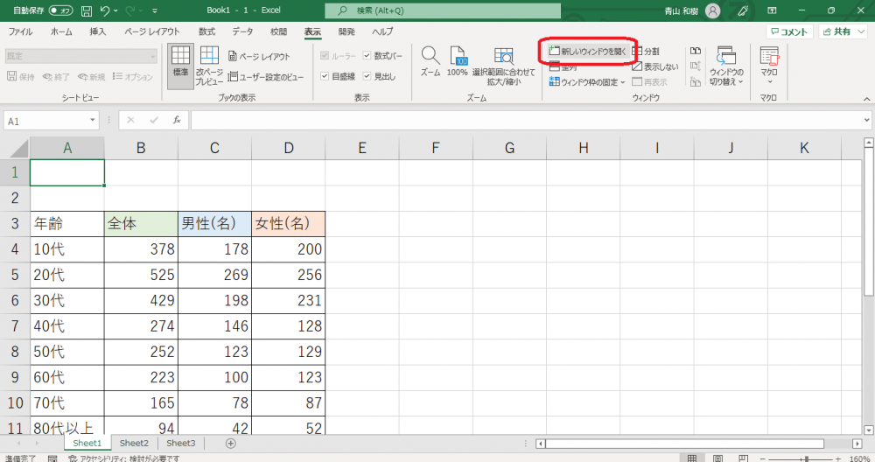Open 改ページプレビュー page break preview

coord(209,66)
